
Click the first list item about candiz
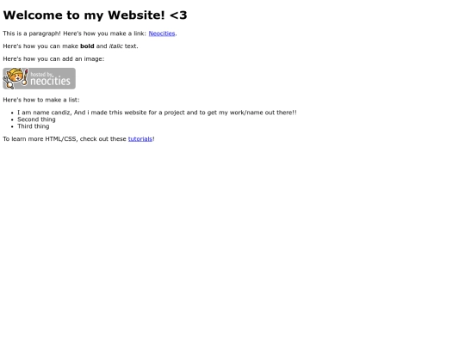click(x=157, y=113)
